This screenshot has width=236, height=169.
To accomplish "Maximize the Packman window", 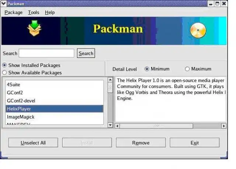I will click(x=217, y=4).
